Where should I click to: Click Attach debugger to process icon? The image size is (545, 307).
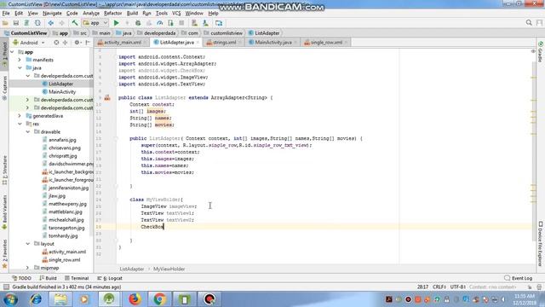[x=170, y=23]
